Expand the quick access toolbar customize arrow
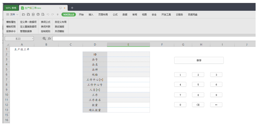Screen dimensions: 268x125 58,15
